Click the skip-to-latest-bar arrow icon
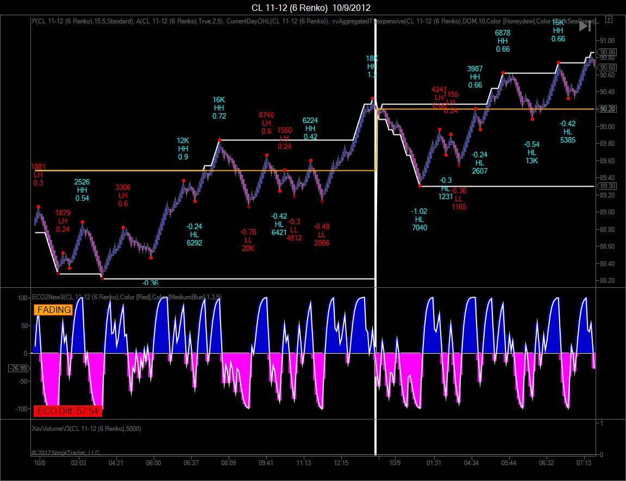 tap(585, 26)
